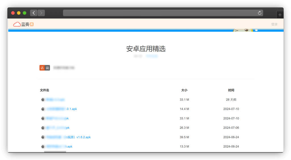Click the 登录 login link
Screen dimensions: 291x160
click(x=274, y=24)
